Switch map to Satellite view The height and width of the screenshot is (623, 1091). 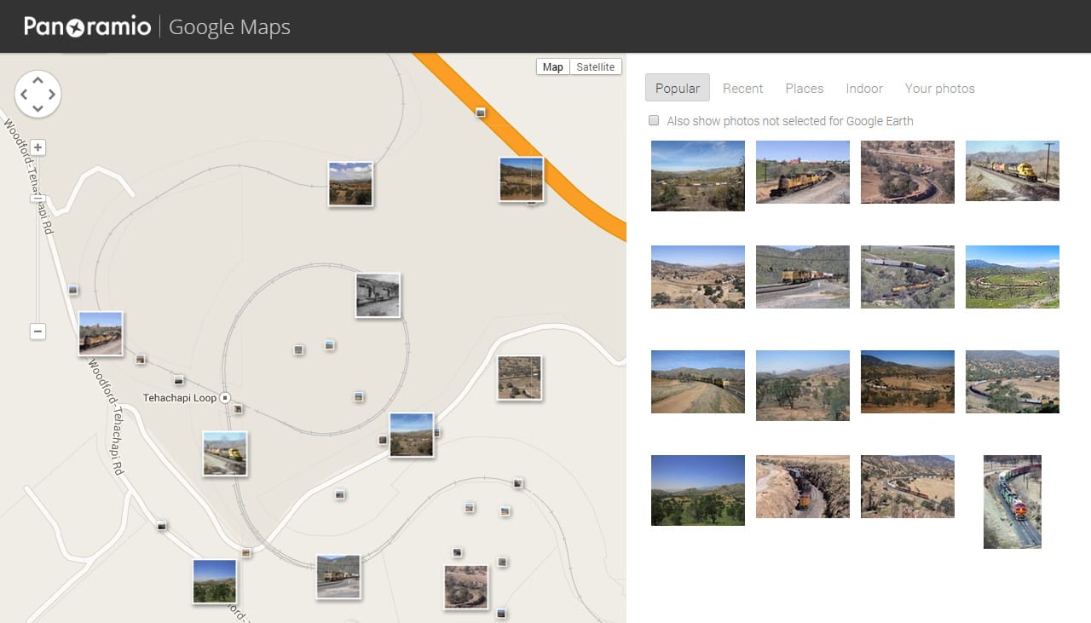coord(595,67)
